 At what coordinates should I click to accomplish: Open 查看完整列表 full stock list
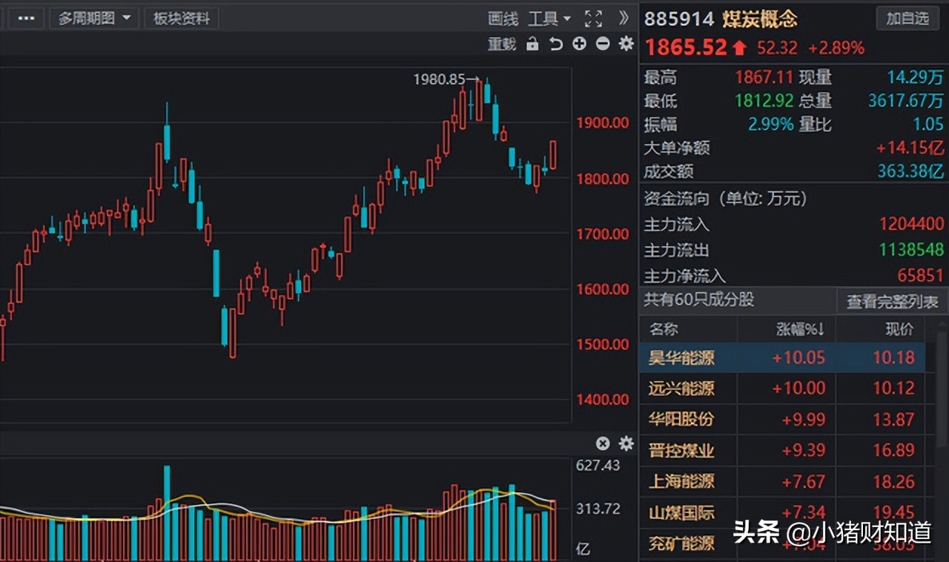[x=893, y=302]
